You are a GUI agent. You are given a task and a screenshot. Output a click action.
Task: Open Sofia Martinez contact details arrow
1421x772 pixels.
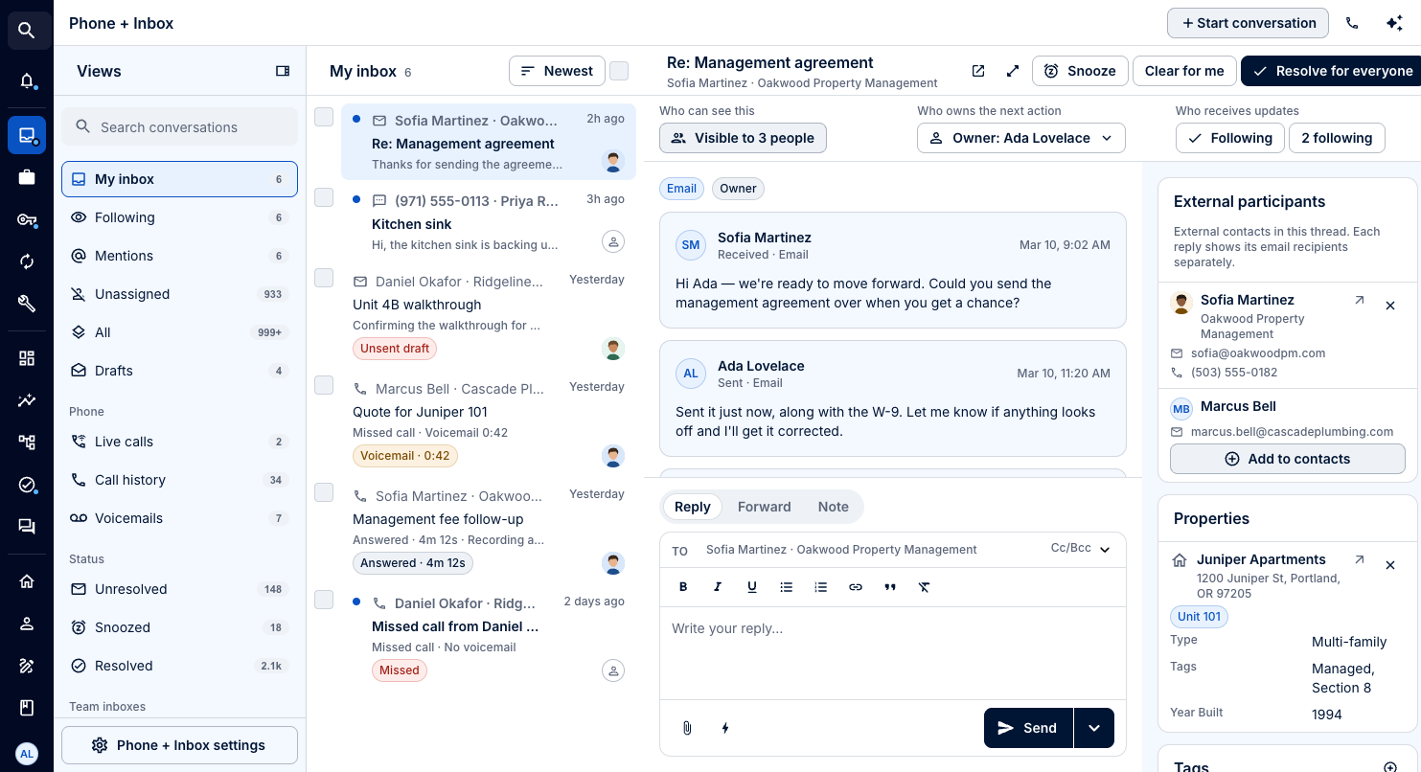tap(1359, 301)
